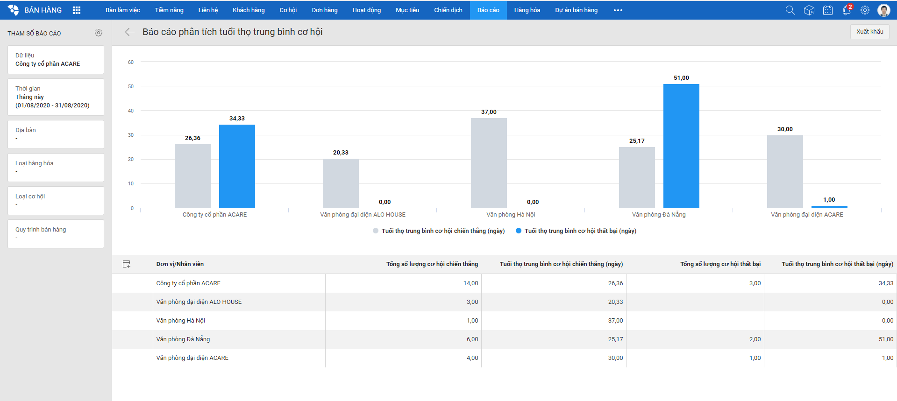Open the Dự án bán hàng menu
The height and width of the screenshot is (401, 897).
click(x=576, y=10)
